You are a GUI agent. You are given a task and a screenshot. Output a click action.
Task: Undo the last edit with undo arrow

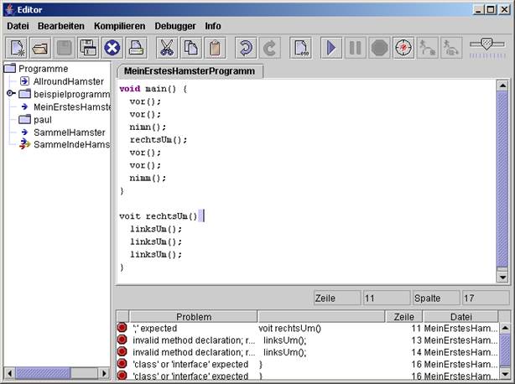pos(246,48)
